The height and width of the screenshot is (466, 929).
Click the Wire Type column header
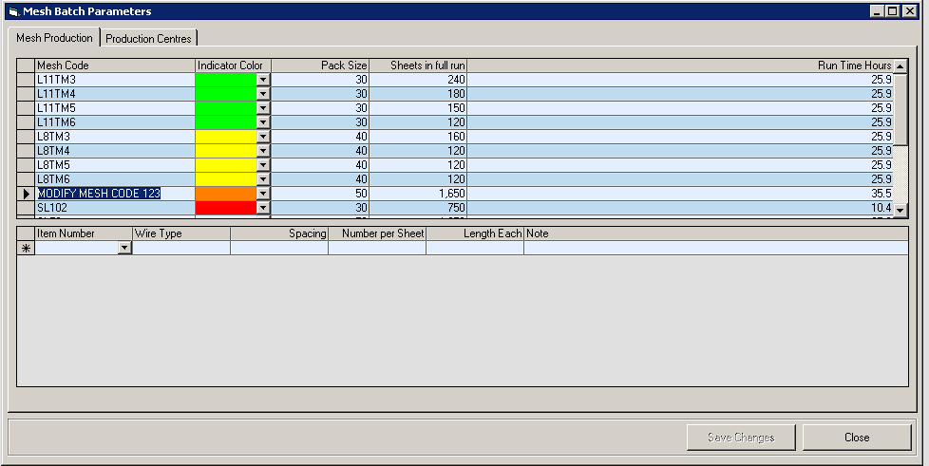181,233
